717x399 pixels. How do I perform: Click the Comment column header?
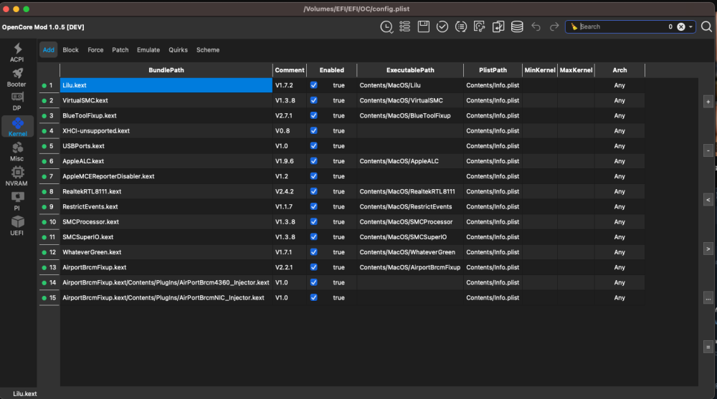290,70
